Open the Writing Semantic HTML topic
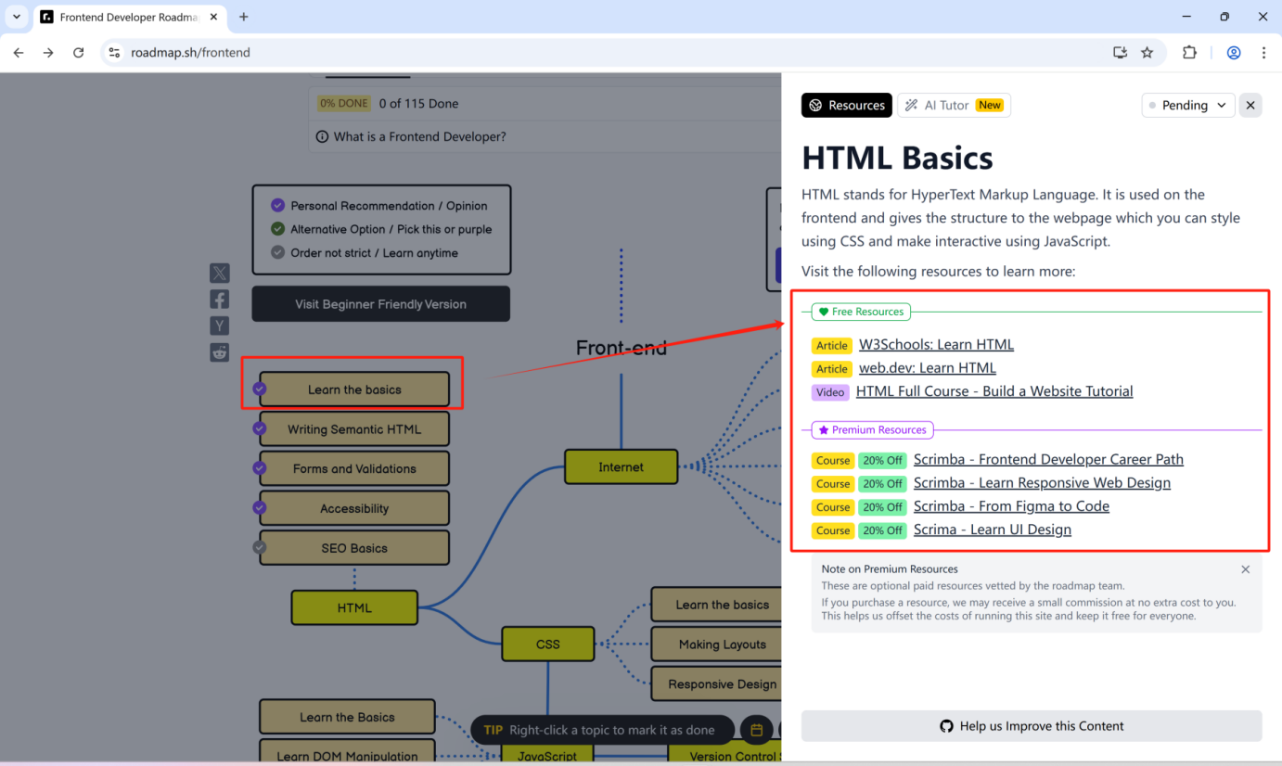This screenshot has height=766, width=1282. 354,429
